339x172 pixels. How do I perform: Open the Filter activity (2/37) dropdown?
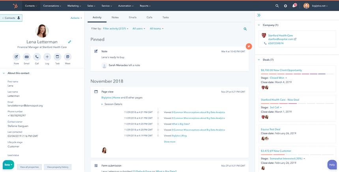116,28
